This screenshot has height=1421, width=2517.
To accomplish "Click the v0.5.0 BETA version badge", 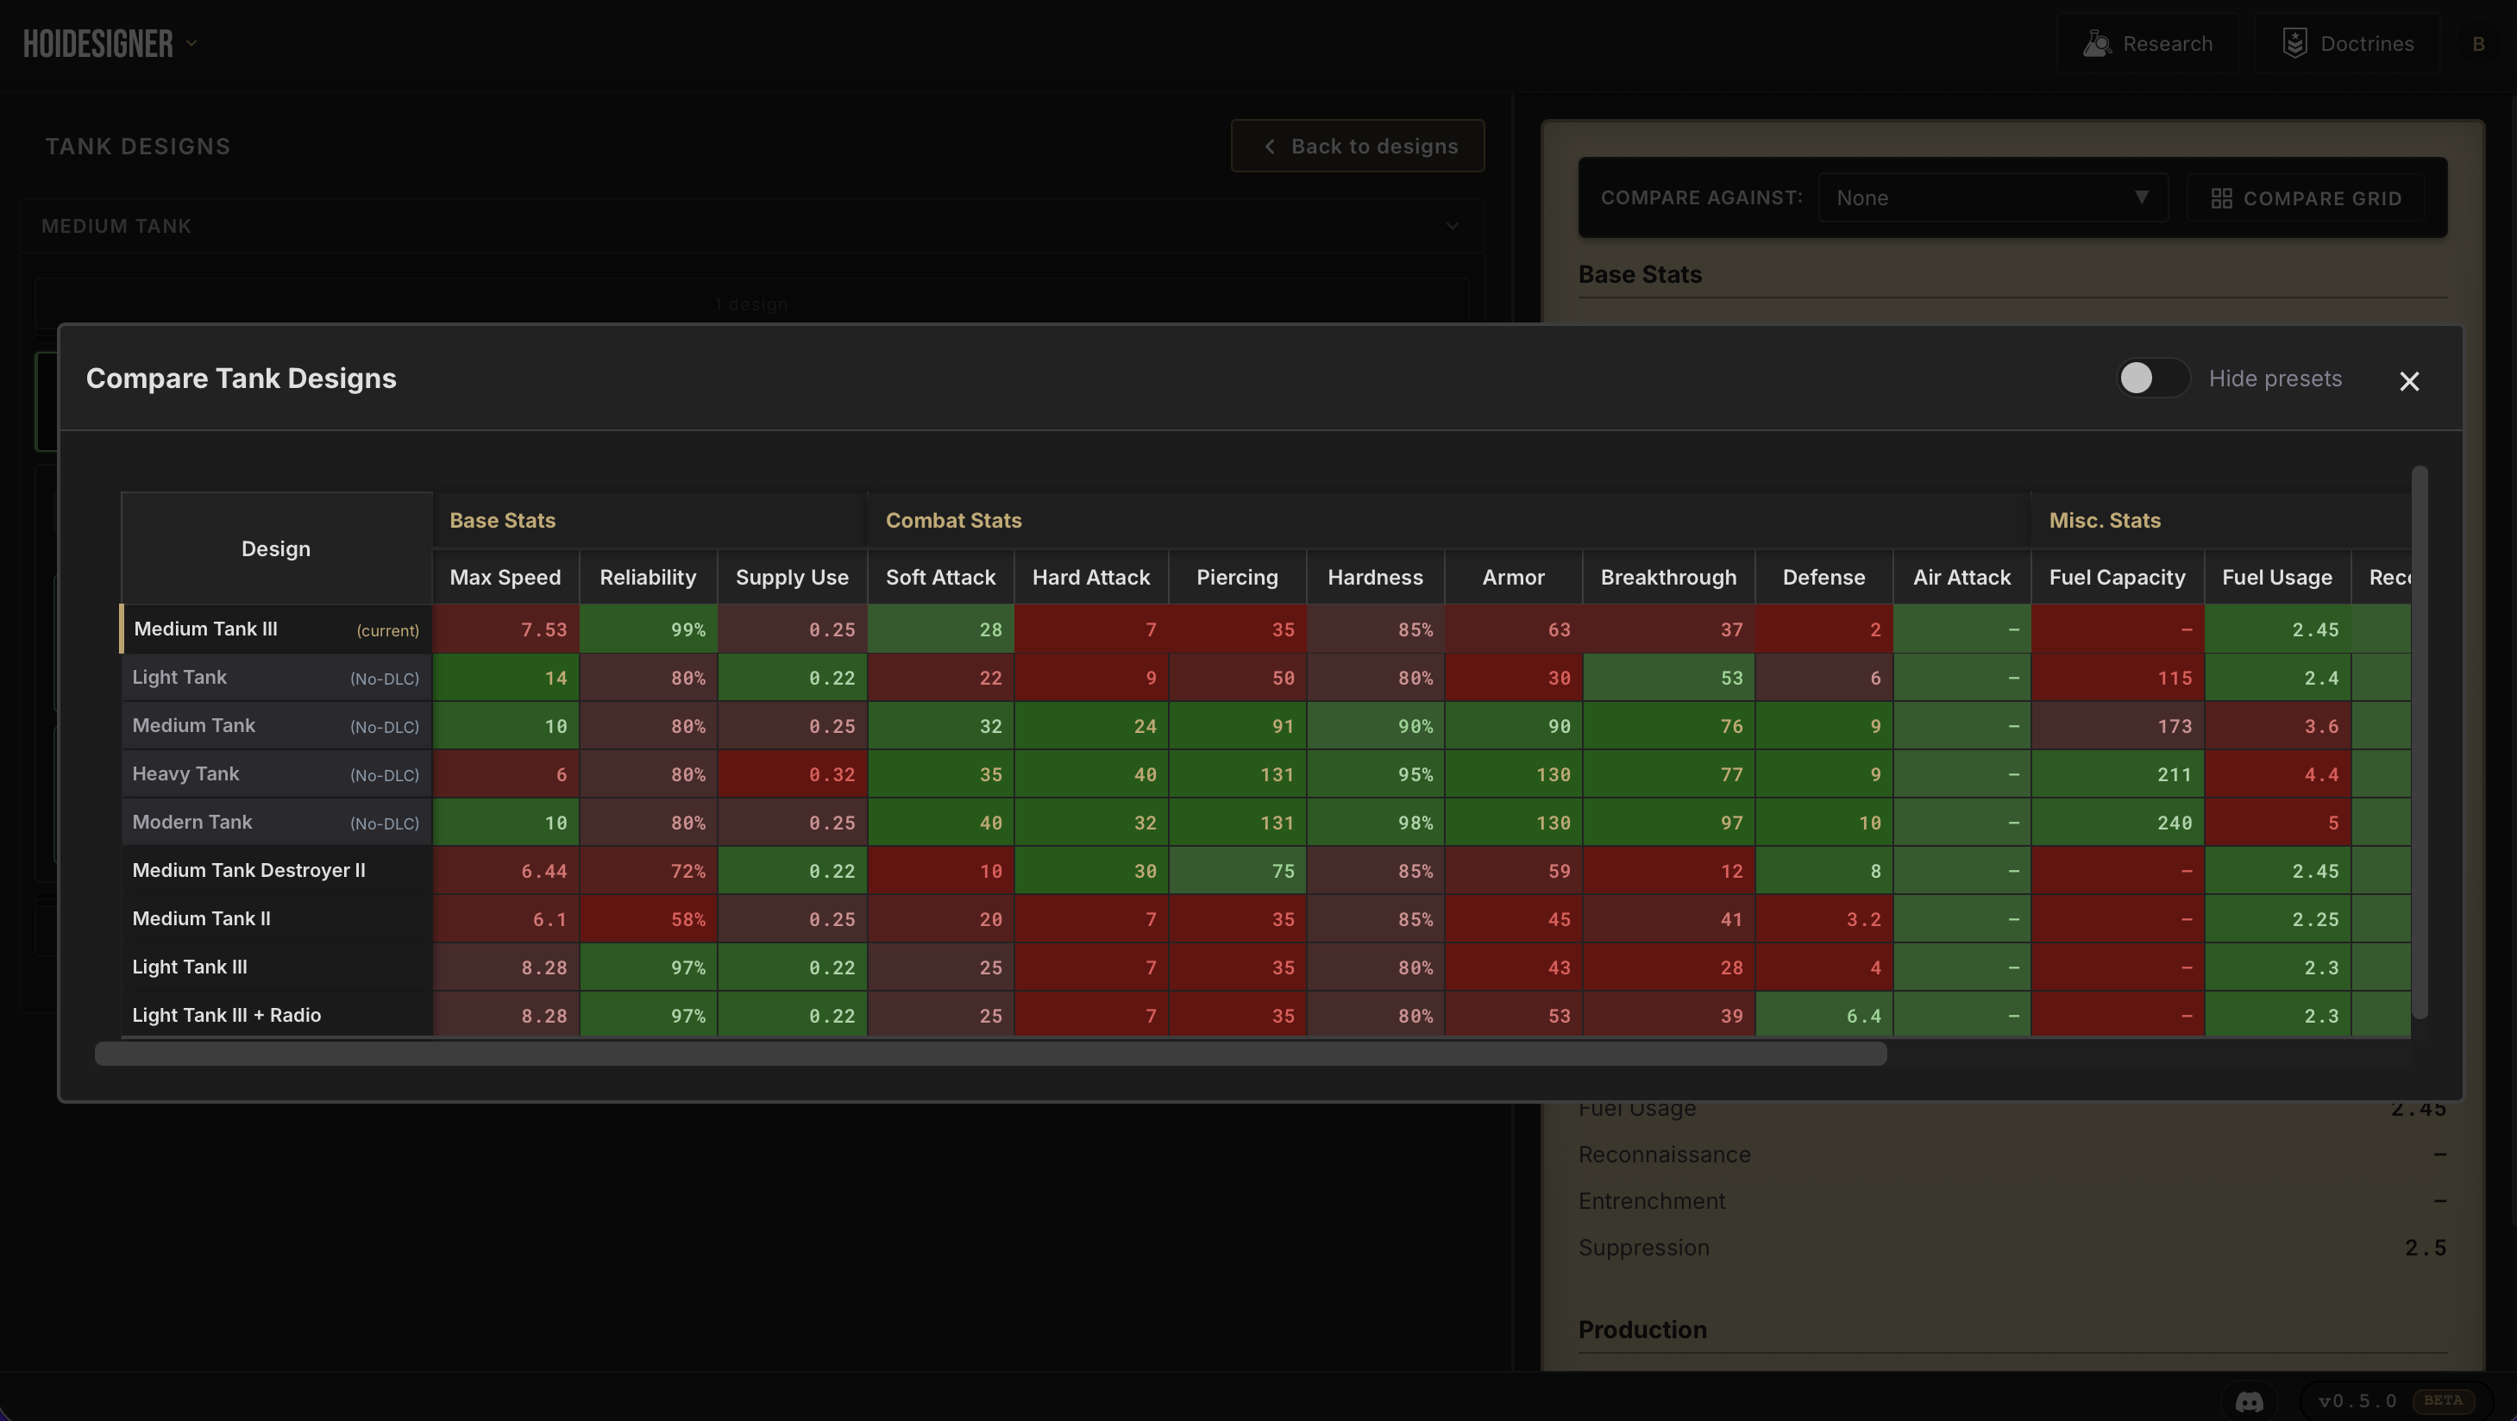I will 2395,1400.
